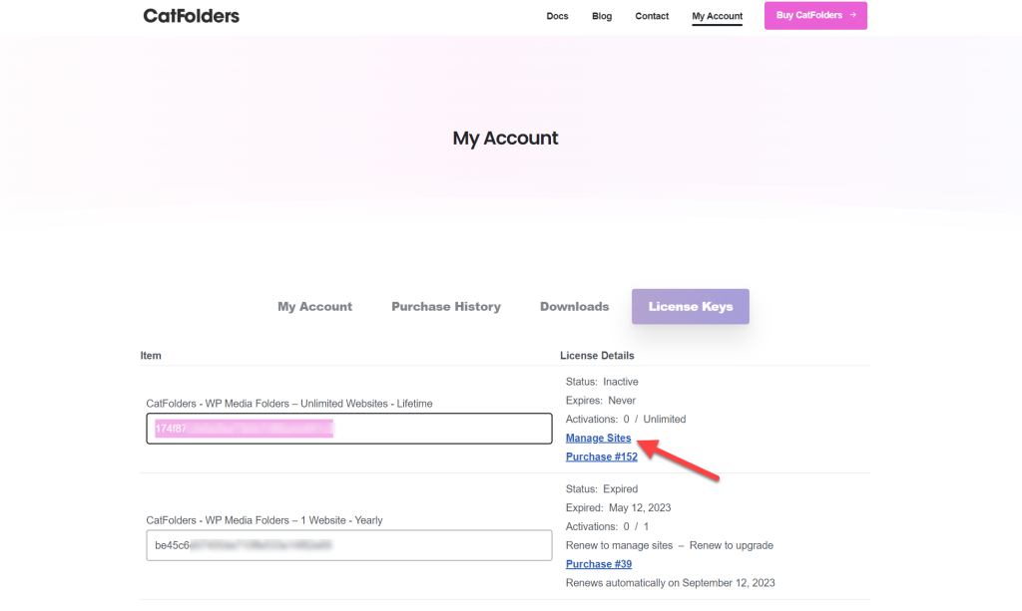Open the Purchase History tab

(x=446, y=306)
